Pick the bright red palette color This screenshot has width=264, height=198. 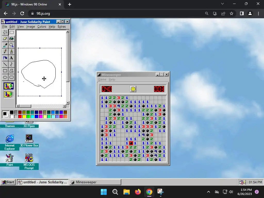click(20, 116)
